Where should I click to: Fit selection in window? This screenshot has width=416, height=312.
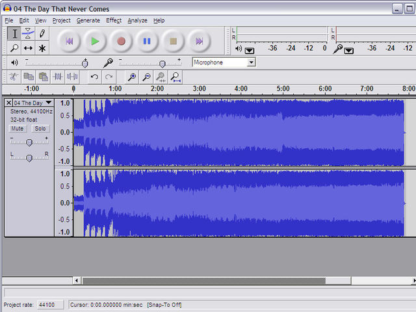click(161, 77)
